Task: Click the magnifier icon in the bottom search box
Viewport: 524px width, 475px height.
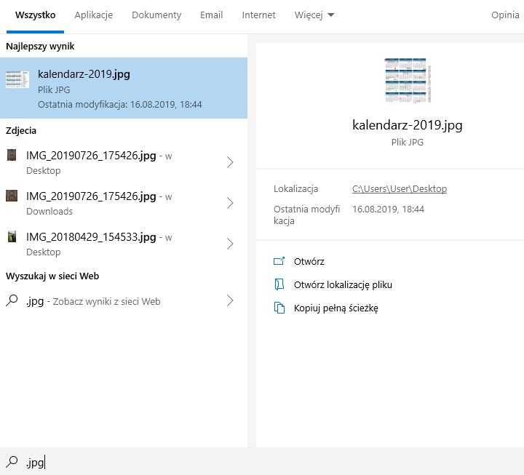Action: pyautogui.click(x=12, y=461)
